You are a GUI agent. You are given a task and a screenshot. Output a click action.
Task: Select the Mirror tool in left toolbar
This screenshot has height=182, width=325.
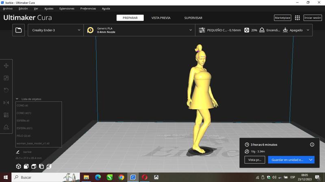pyautogui.click(x=6, y=103)
